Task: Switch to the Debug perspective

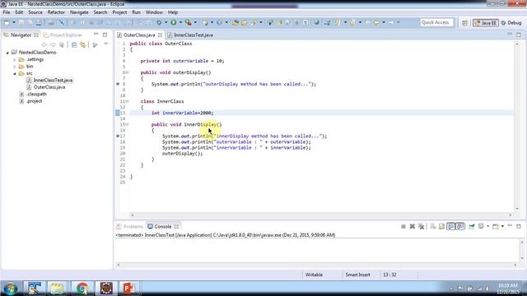Action: 511,23
